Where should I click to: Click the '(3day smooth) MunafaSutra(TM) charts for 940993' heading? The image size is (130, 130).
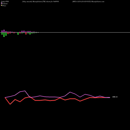coord(40,2)
